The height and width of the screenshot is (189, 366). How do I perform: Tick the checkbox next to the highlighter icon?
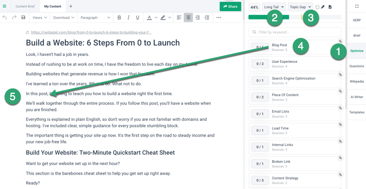pos(317,7)
